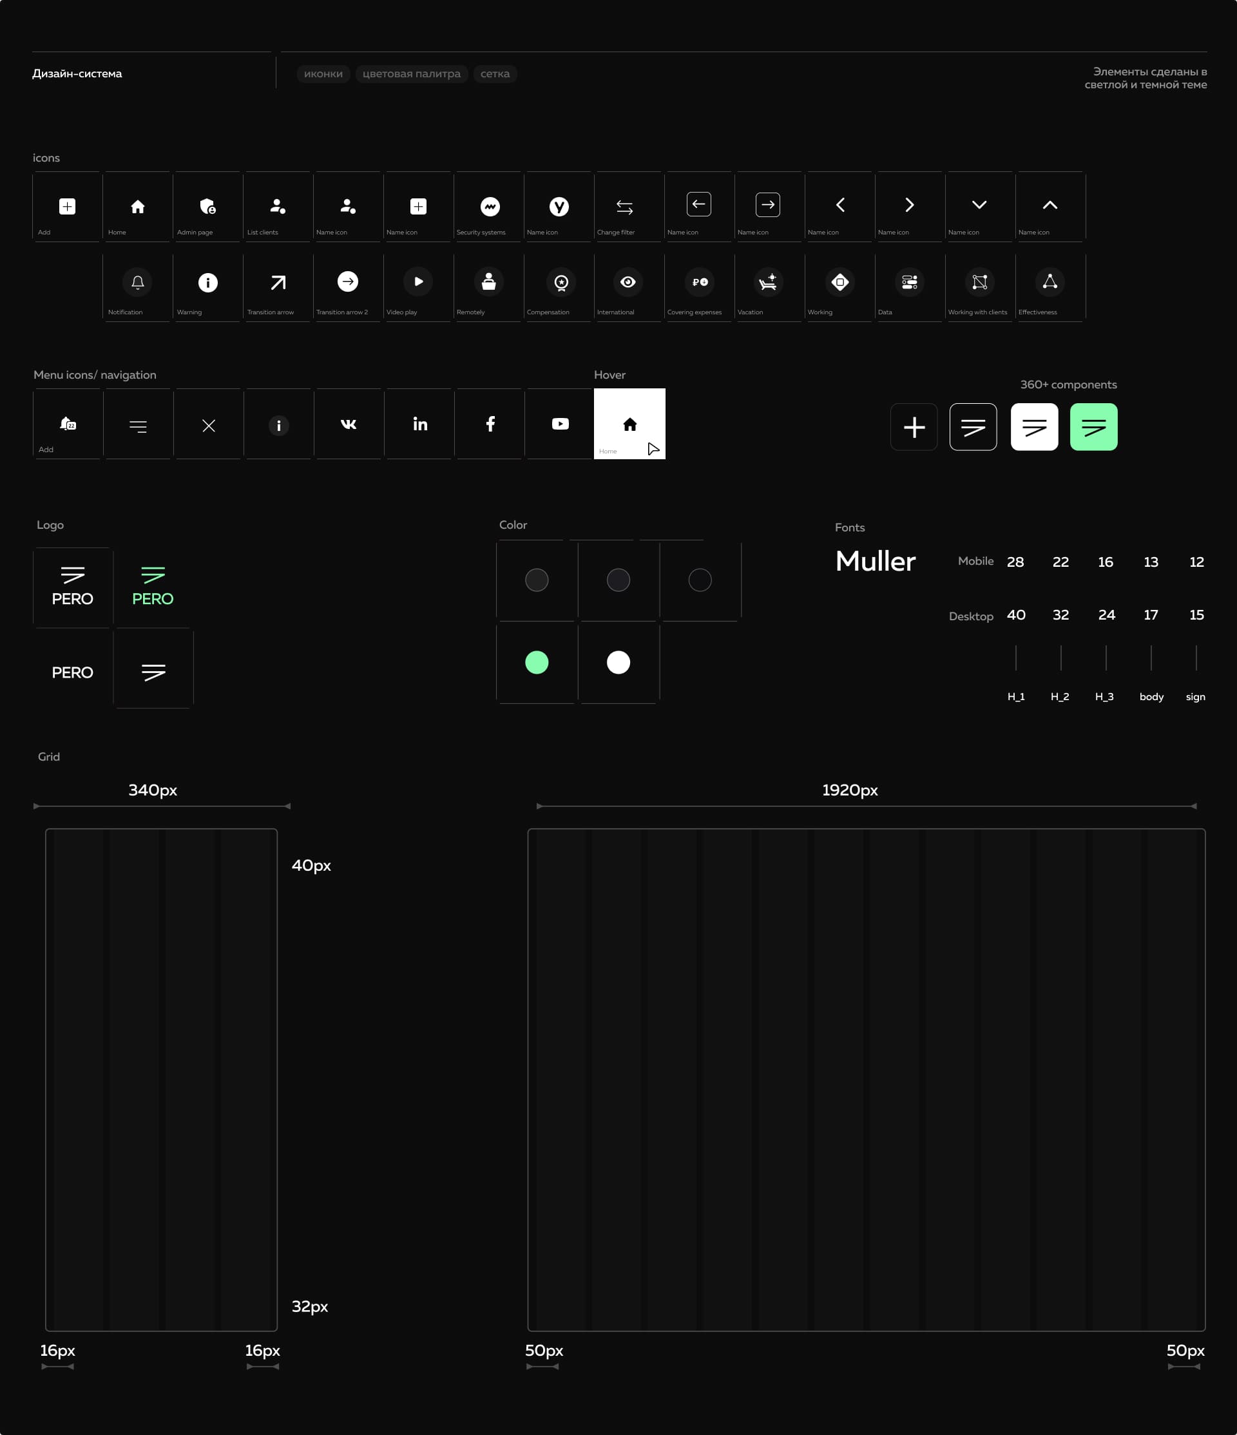Click the "иконки" tag

click(323, 74)
